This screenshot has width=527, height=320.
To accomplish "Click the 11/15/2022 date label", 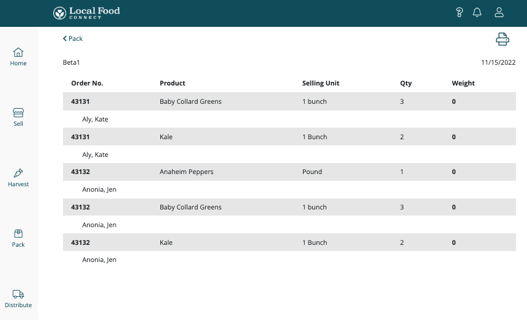I will 498,62.
